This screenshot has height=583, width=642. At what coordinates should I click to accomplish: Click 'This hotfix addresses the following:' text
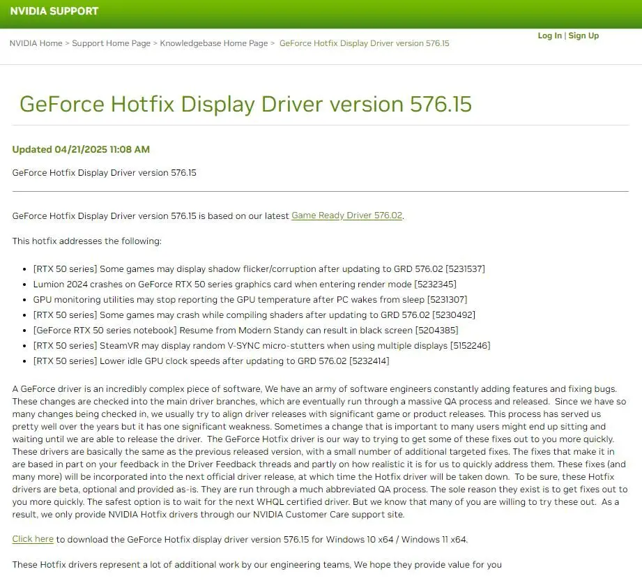coord(87,241)
